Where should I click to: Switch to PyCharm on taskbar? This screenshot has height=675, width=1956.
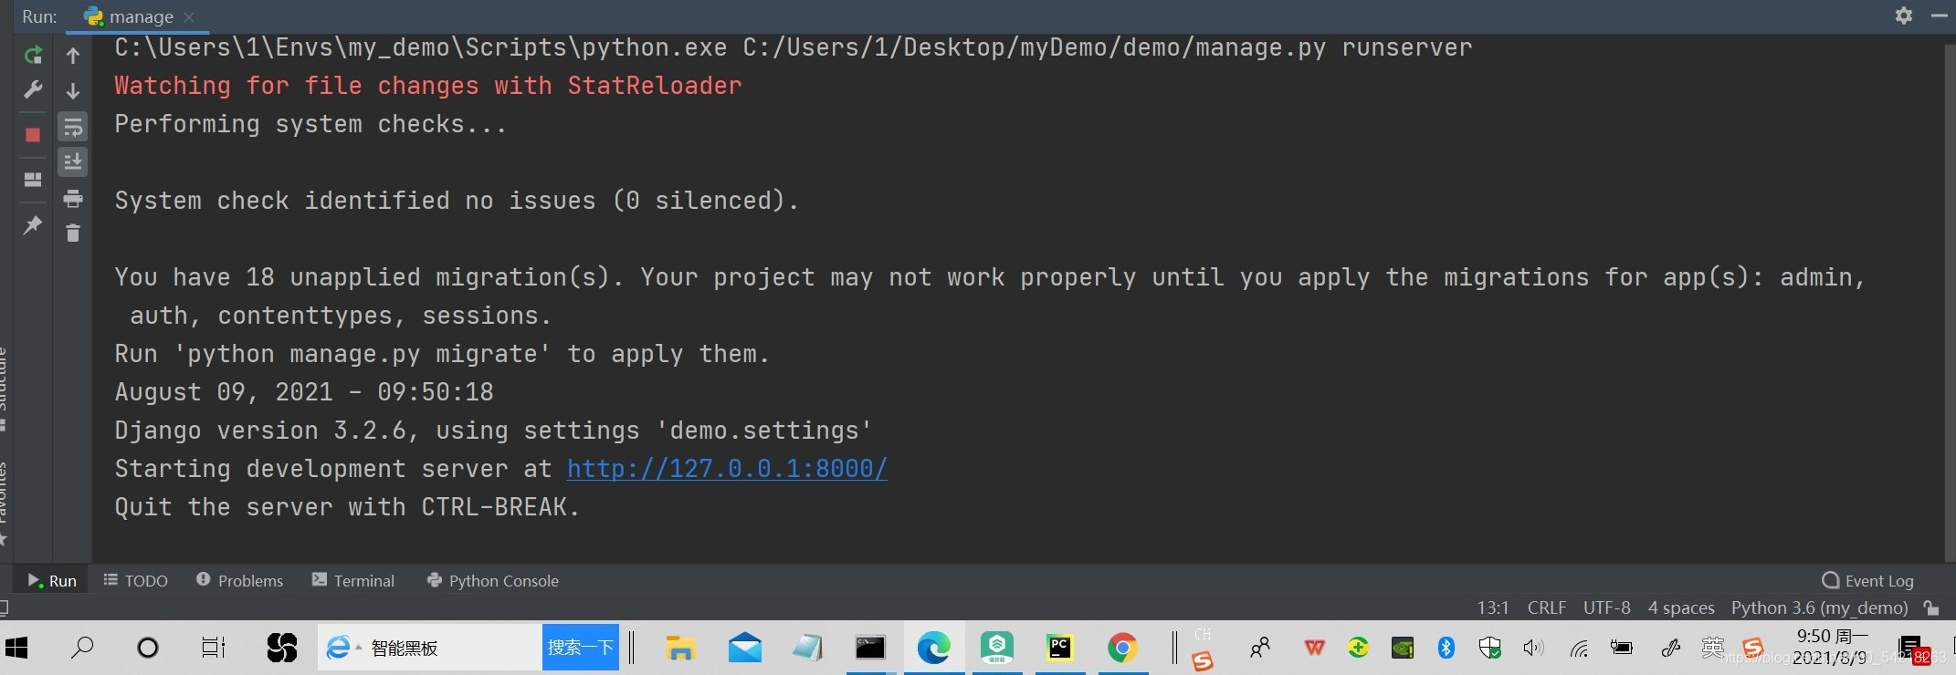[x=1059, y=649]
